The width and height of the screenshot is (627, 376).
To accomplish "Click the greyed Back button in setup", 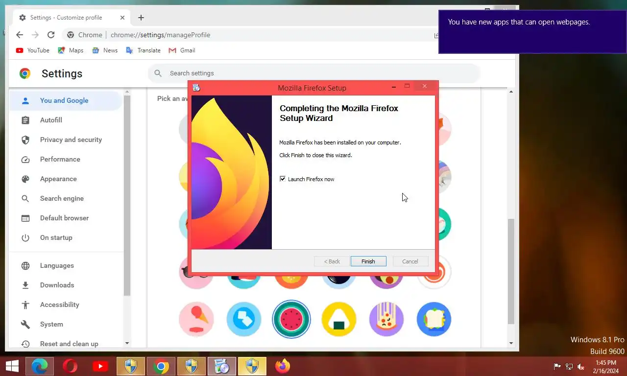I will [332, 261].
